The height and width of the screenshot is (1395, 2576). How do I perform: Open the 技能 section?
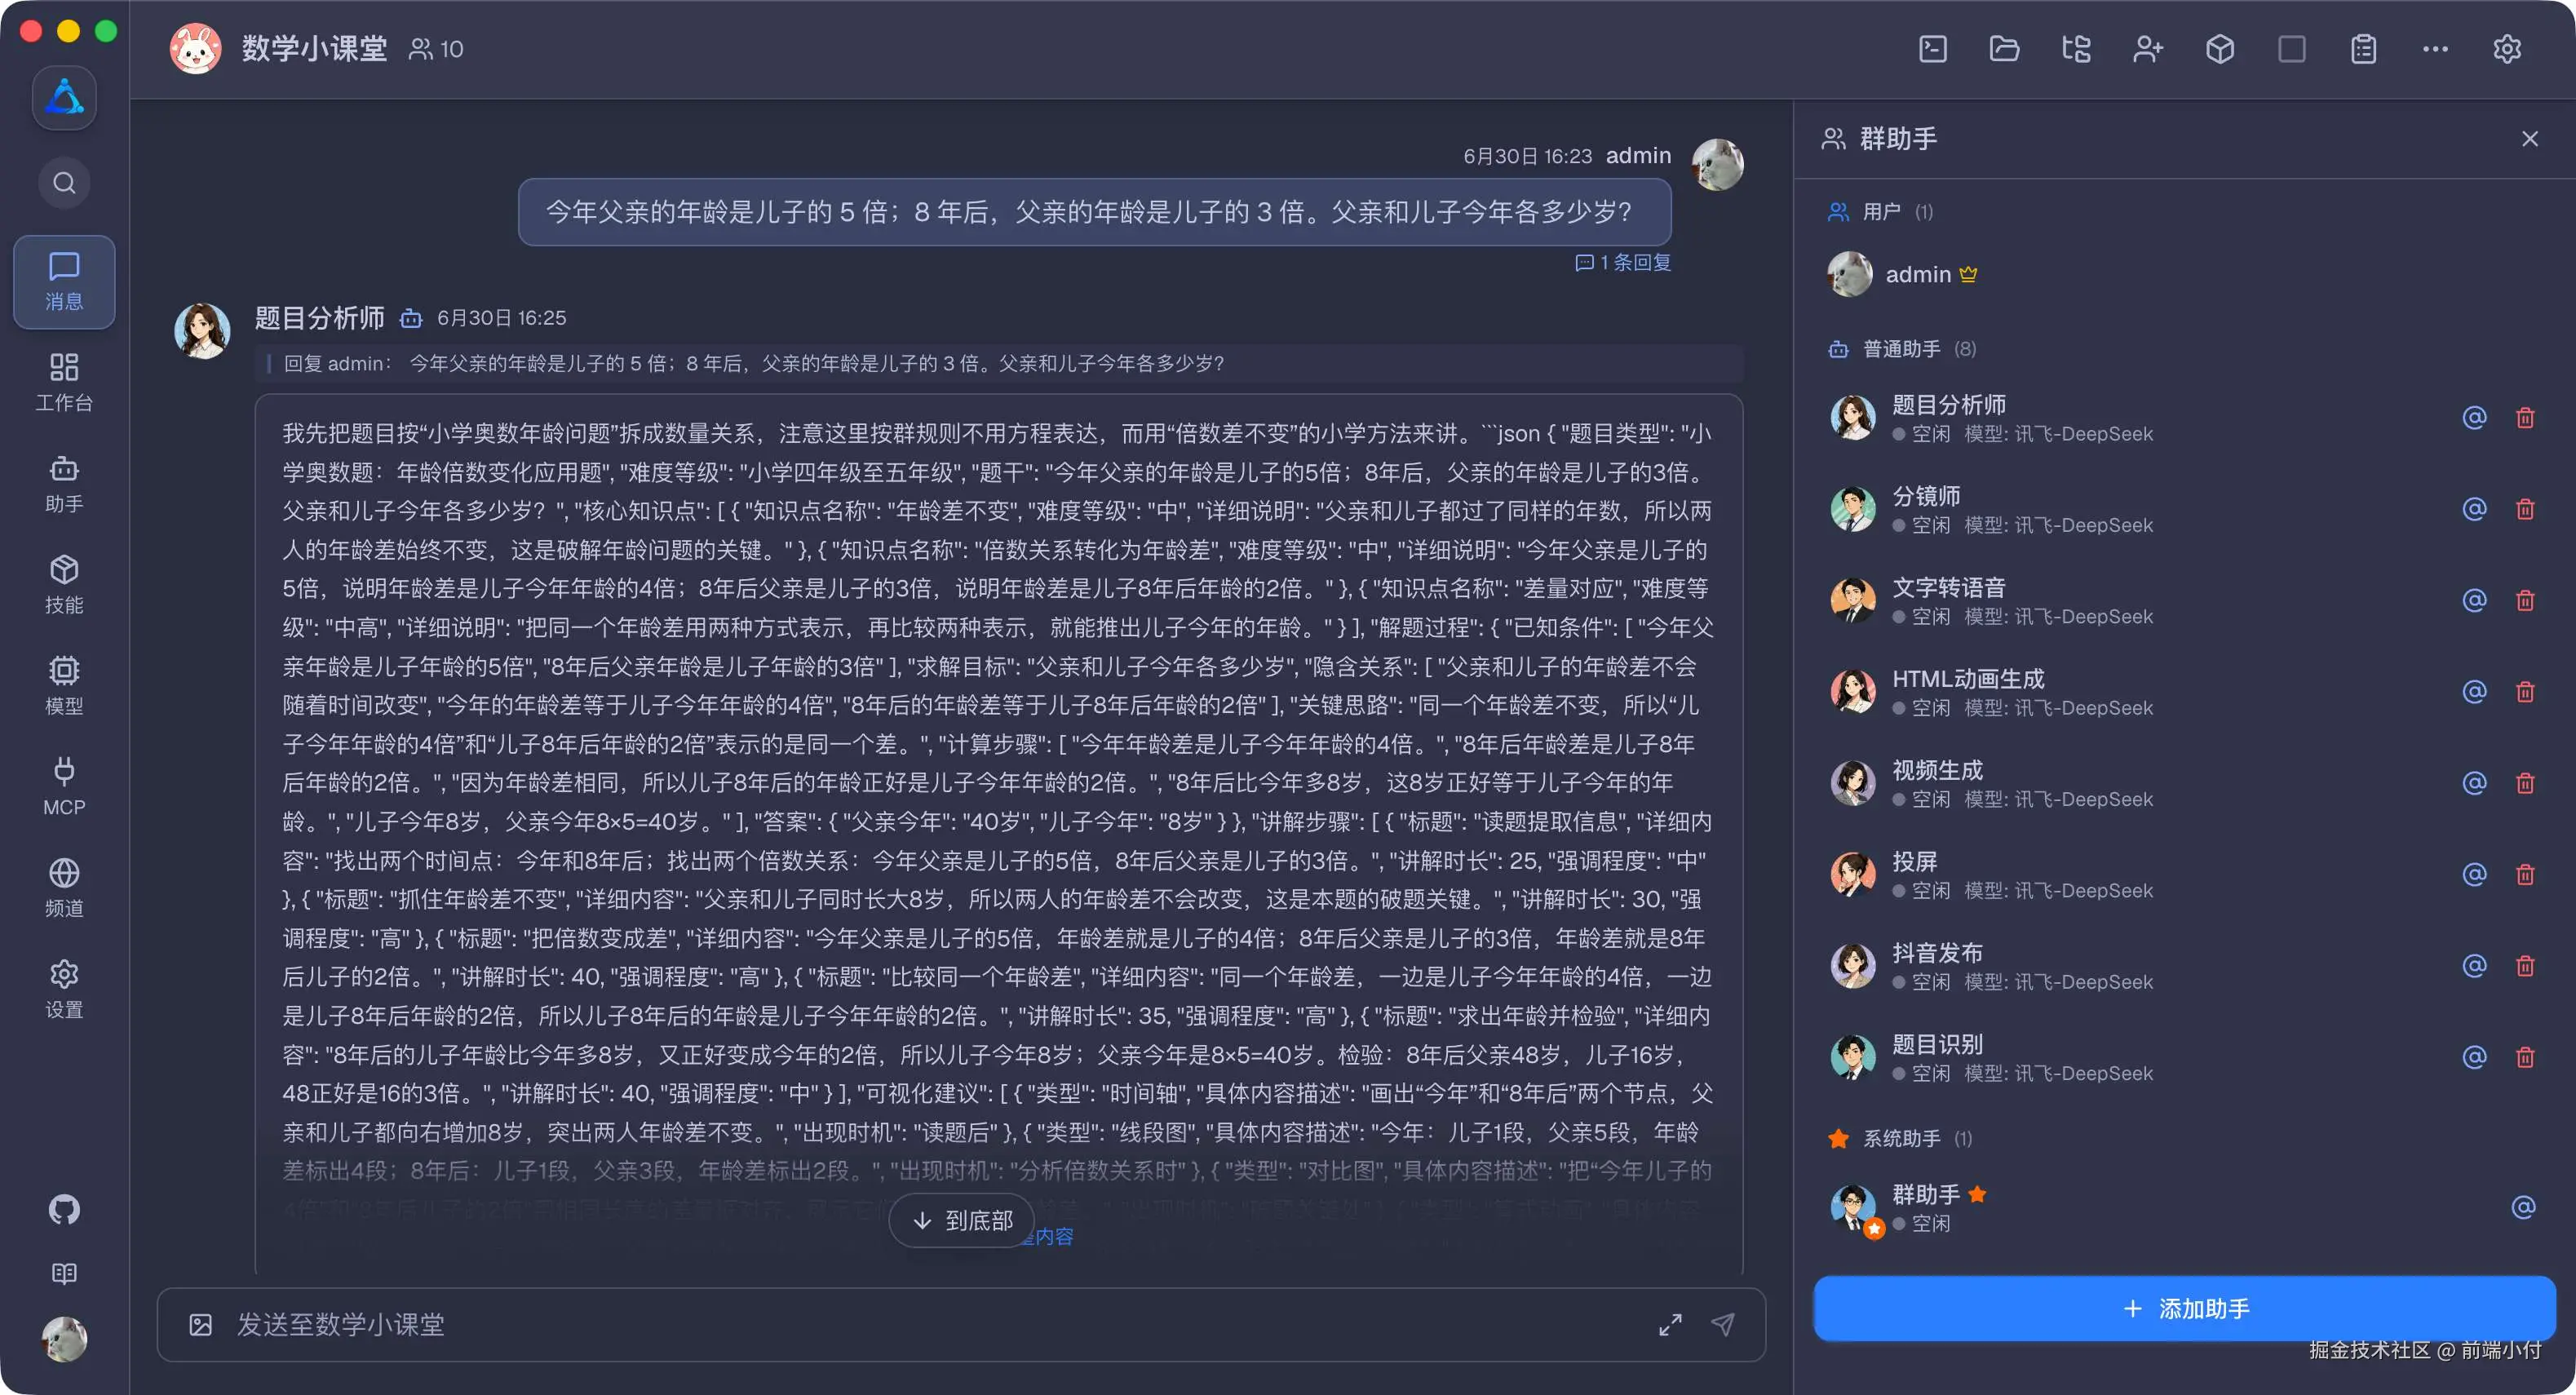pyautogui.click(x=64, y=584)
